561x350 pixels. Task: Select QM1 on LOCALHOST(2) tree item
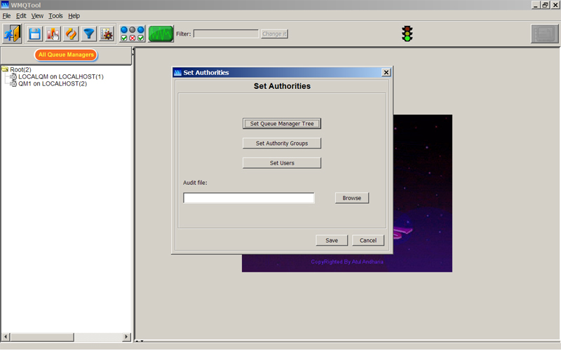pos(53,83)
